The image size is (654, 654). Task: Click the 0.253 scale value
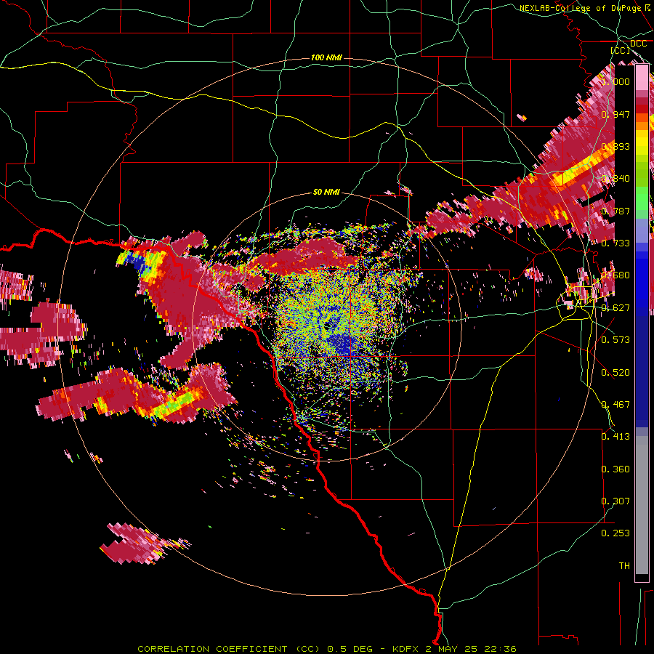615,533
